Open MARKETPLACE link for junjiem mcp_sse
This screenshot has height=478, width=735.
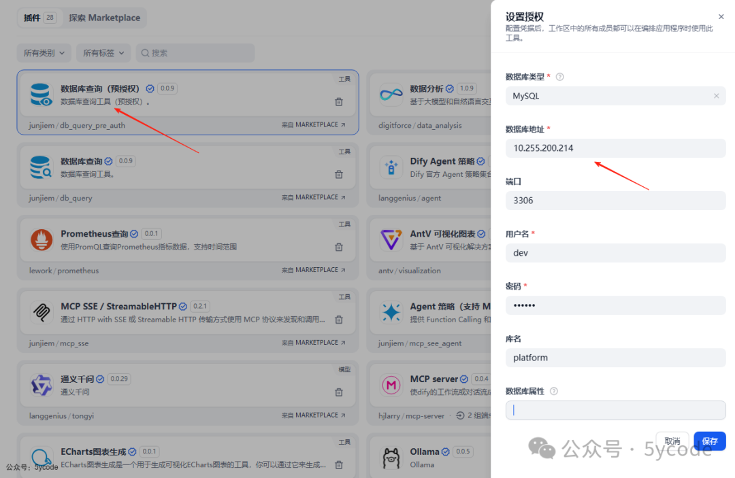click(314, 342)
